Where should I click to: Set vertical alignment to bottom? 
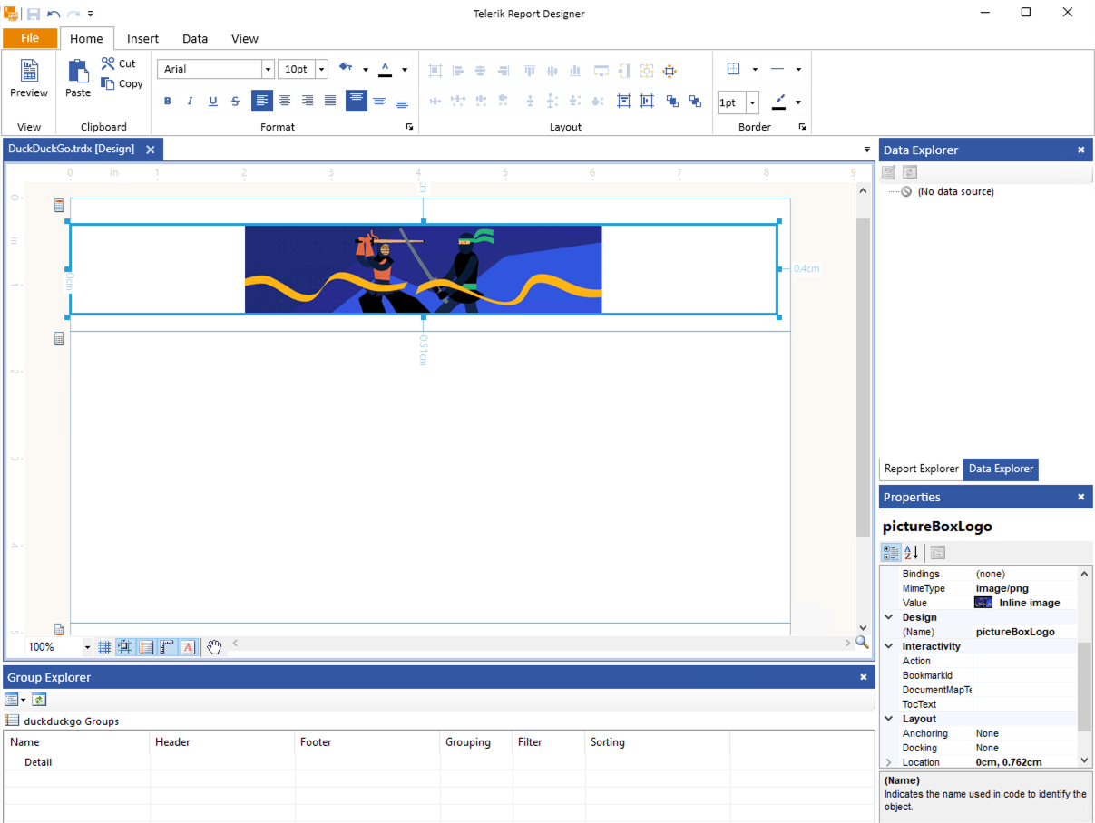coord(402,102)
